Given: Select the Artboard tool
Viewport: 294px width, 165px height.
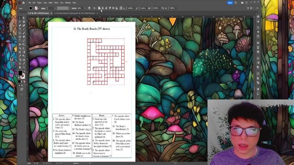Looking at the screenshot, I should click(20, 63).
